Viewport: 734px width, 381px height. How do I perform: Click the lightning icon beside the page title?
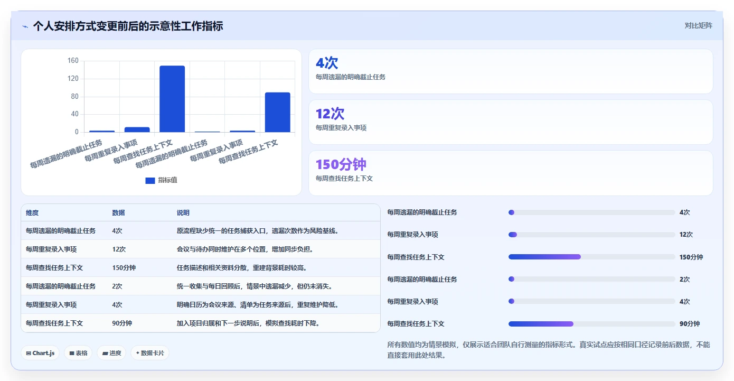click(25, 26)
